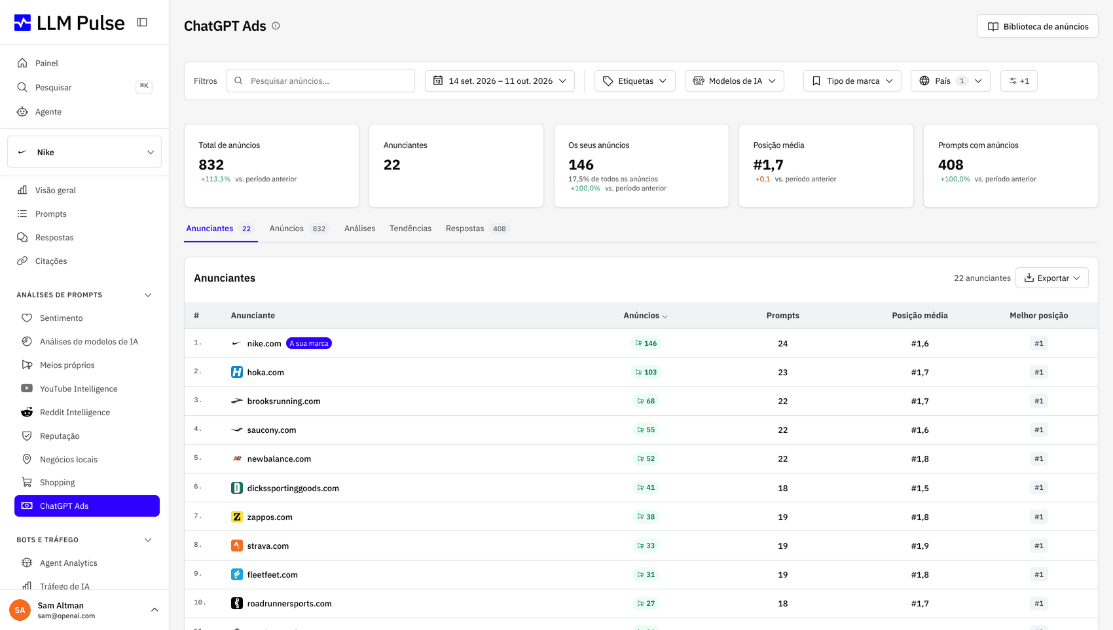Click the Pesquisar sidebar item
Viewport: 1113px width, 630px height.
[84, 87]
